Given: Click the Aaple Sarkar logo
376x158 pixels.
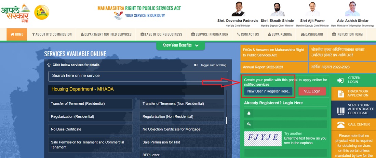Looking at the screenshot, I should pos(15,13).
